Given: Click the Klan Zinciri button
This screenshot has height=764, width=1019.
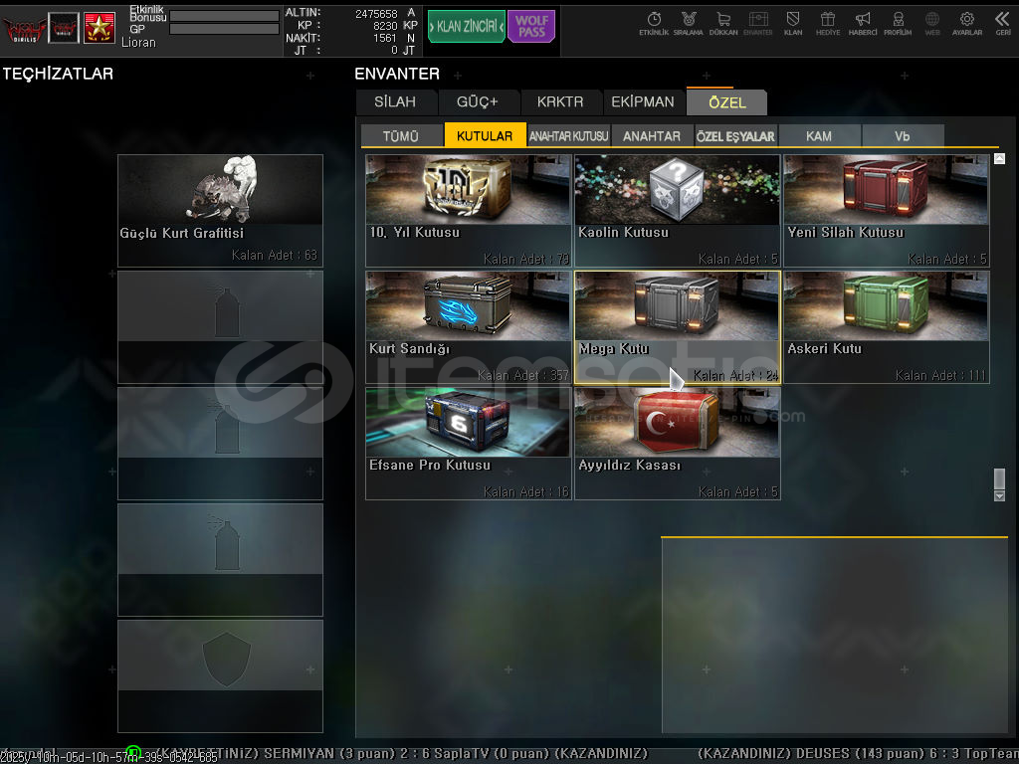Looking at the screenshot, I should point(466,27).
